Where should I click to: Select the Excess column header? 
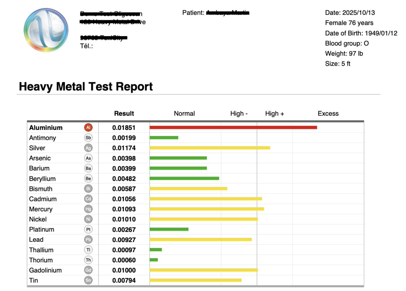(x=328, y=114)
